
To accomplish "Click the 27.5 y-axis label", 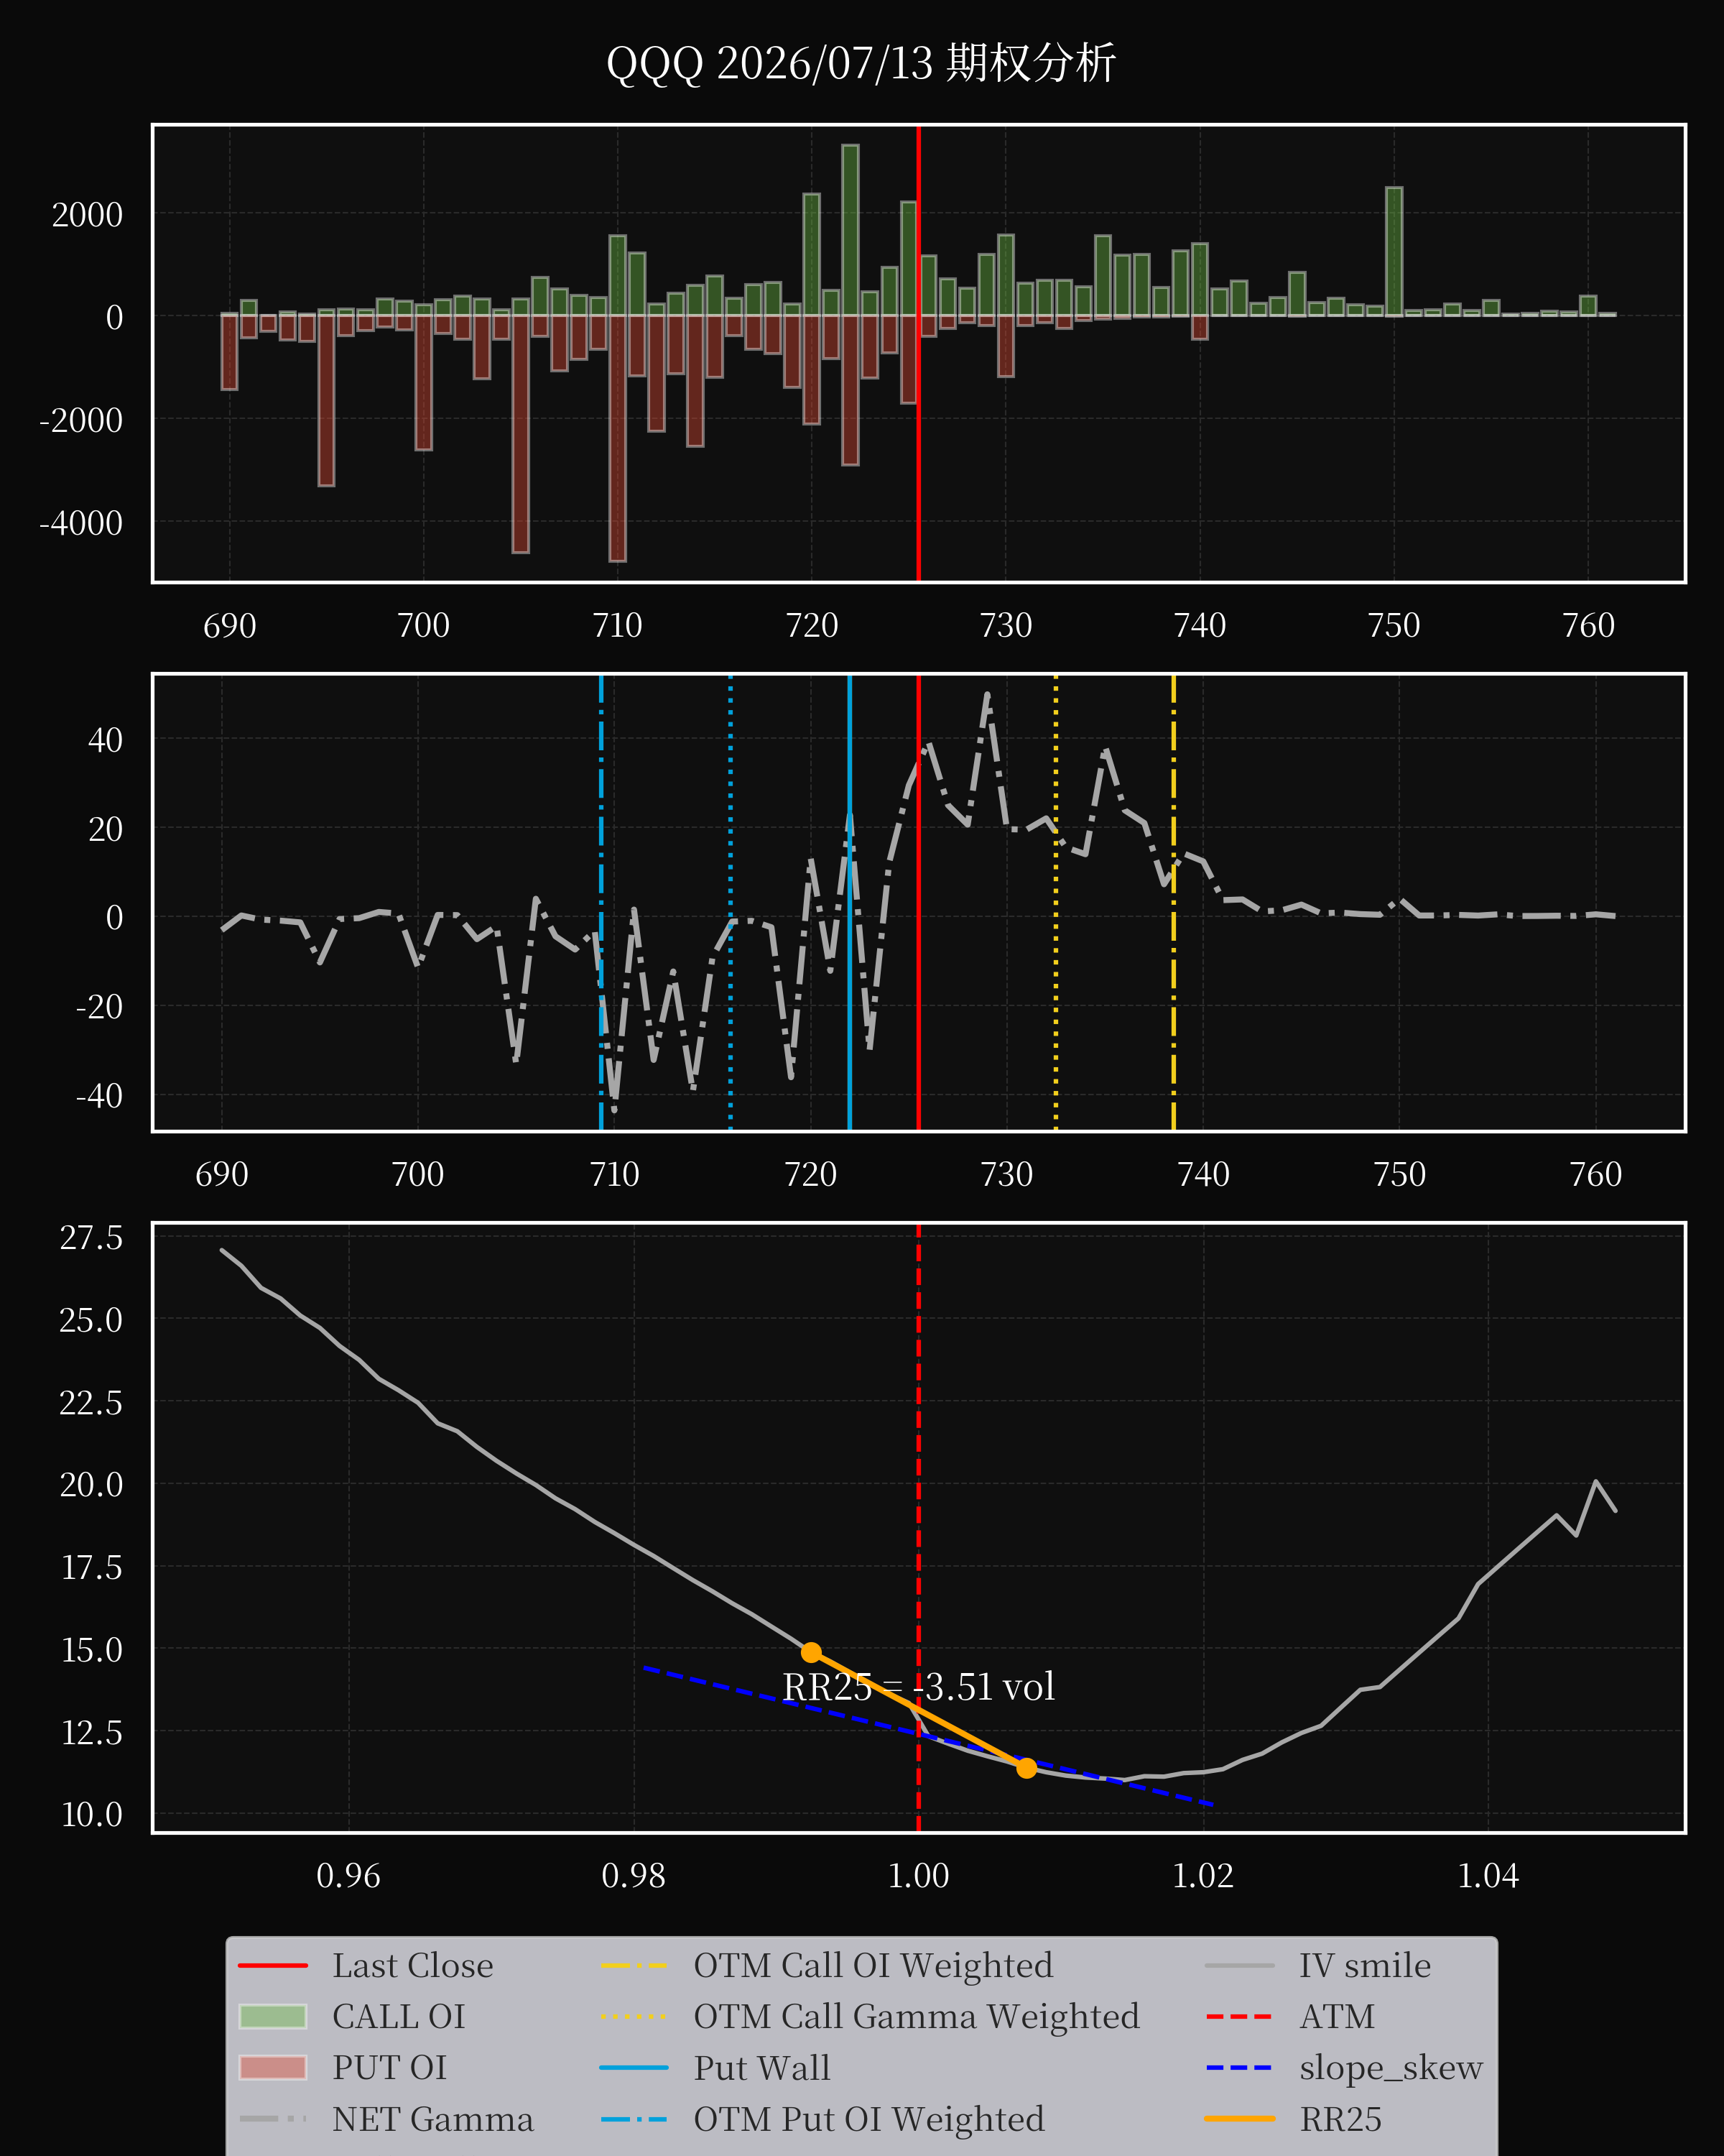I will [91, 1238].
